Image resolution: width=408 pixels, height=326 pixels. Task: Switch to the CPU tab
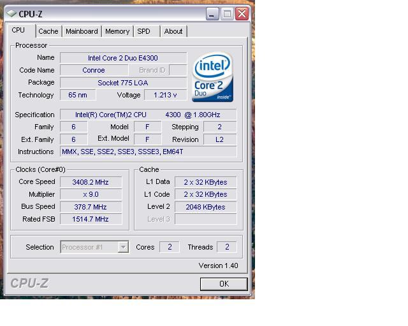point(20,31)
